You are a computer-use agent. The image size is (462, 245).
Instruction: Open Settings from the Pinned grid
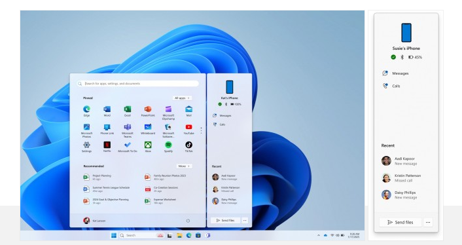coord(86,147)
